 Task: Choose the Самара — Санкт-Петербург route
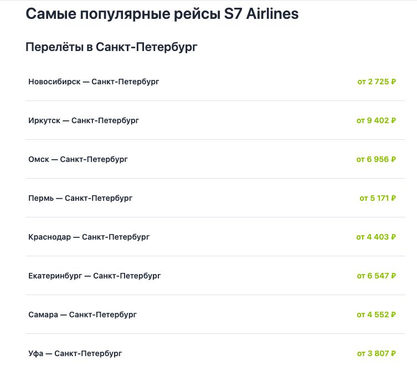pyautogui.click(x=83, y=315)
